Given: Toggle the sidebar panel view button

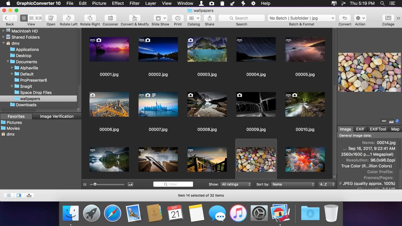Looking at the screenshot, I should 19,195.
